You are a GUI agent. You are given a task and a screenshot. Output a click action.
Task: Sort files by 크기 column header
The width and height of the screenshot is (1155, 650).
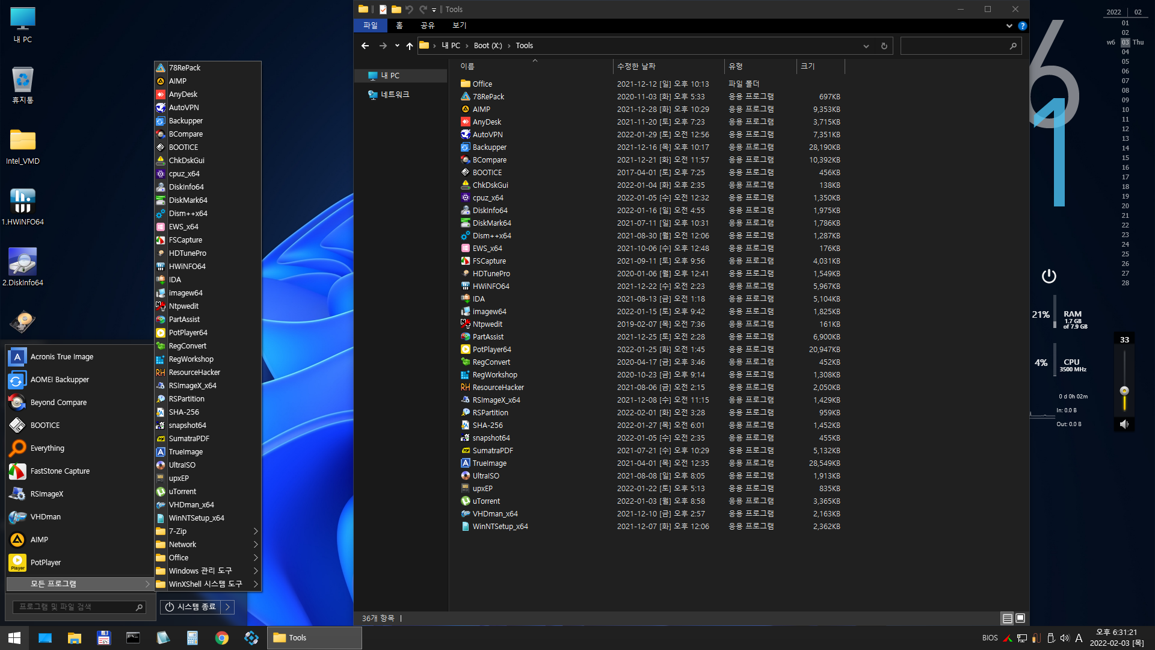coord(821,66)
